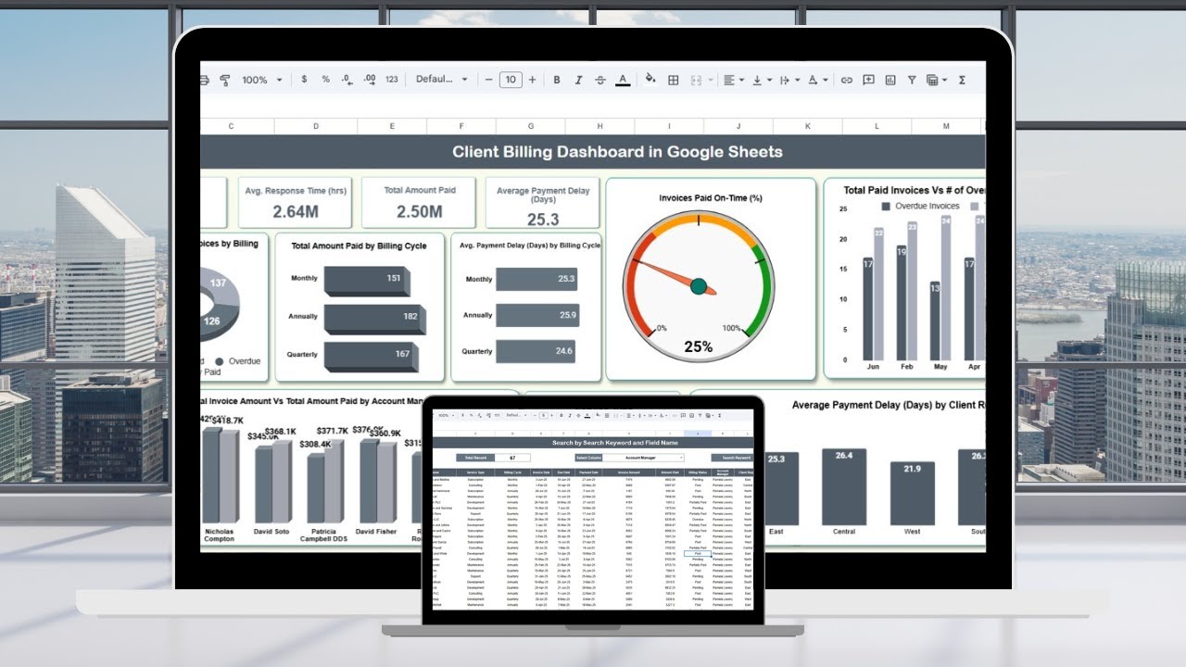The width and height of the screenshot is (1186, 667).
Task: Click the font size field showing 10
Action: tap(511, 80)
